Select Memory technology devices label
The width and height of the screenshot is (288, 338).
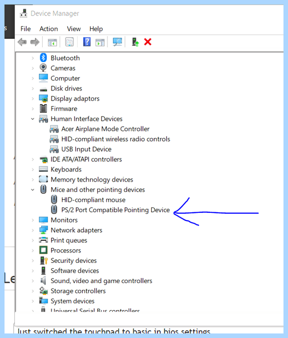pos(92,180)
